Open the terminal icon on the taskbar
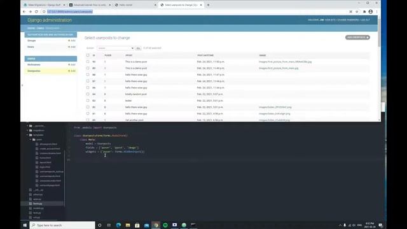The height and width of the screenshot is (229, 407). click(193, 225)
